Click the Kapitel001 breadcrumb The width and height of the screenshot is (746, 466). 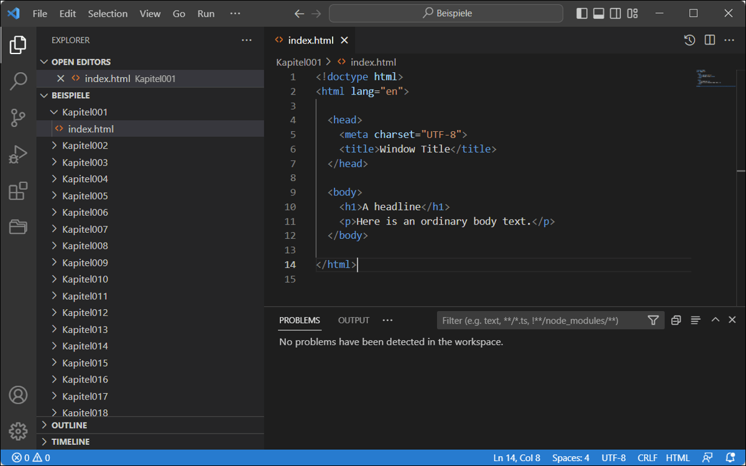(x=299, y=62)
